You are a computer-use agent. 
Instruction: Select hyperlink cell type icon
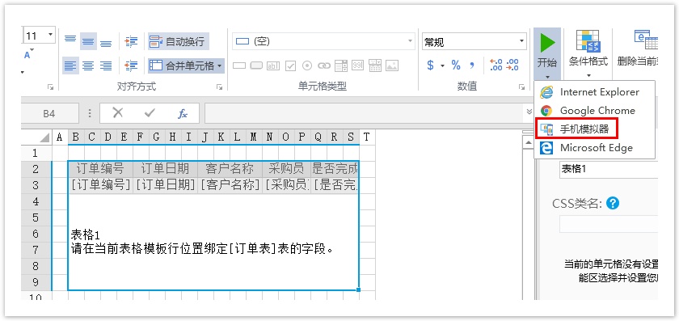tap(324, 65)
